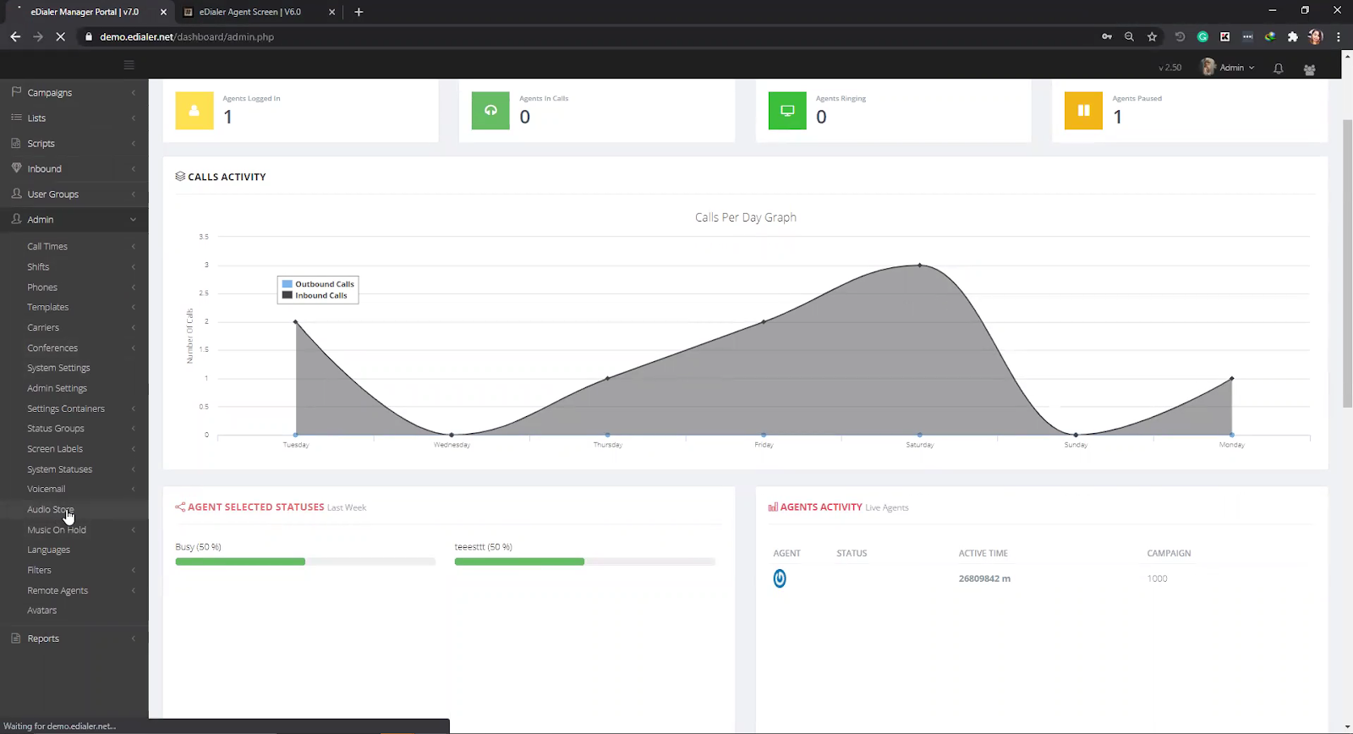Click the saved password key icon
The image size is (1353, 734).
(x=1106, y=36)
